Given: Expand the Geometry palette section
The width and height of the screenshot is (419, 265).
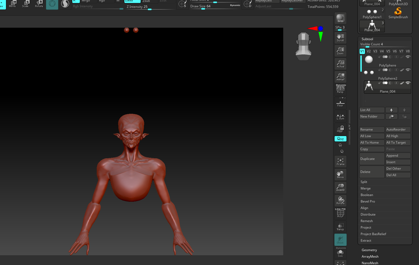Looking at the screenshot, I should click(x=369, y=250).
